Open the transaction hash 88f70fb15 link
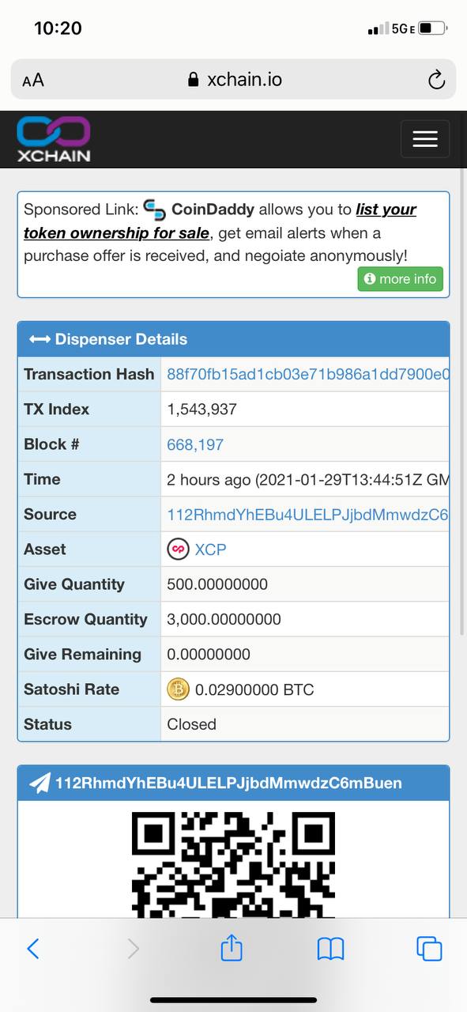The image size is (467, 1012). [x=307, y=374]
